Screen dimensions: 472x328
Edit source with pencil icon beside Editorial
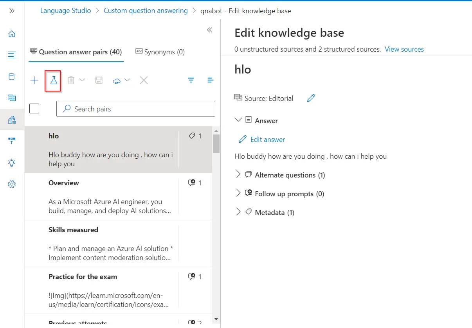pos(311,98)
